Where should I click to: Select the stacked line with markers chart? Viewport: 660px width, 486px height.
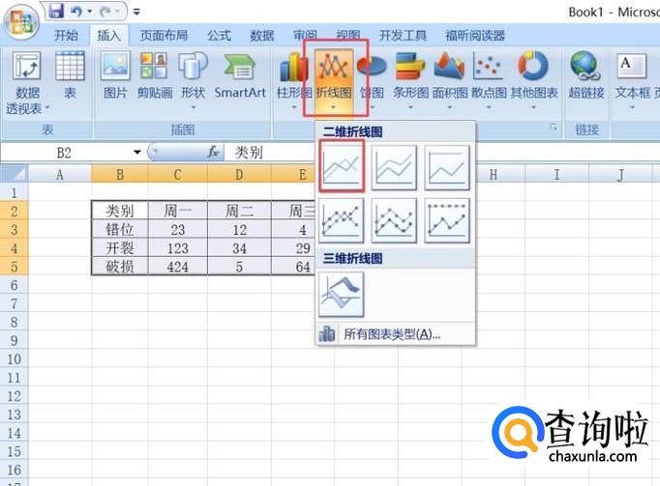click(x=394, y=219)
